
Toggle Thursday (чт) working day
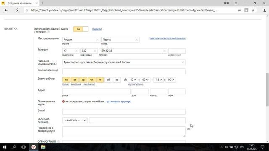coord(92,80)
